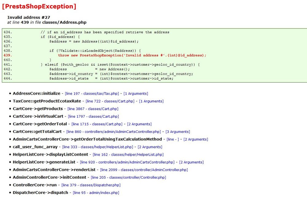
Task: Click code line 436 new Address assignment
Action: tap(94, 41)
